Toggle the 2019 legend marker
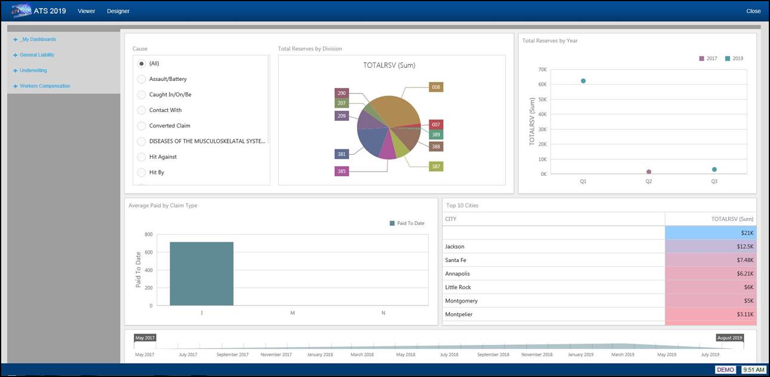The width and height of the screenshot is (770, 377). tap(728, 58)
